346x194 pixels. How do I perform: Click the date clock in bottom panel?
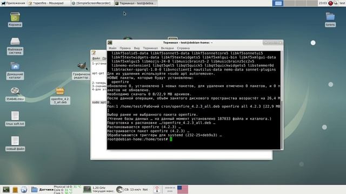[169, 189]
